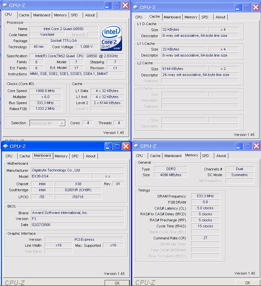Open SPD tab in the Memory window
The width and height of the screenshot is (261, 286).
pyautogui.click(x=205, y=156)
